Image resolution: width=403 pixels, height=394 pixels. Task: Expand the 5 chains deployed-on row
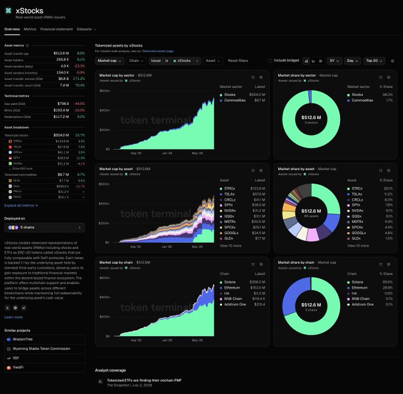[x=44, y=228]
